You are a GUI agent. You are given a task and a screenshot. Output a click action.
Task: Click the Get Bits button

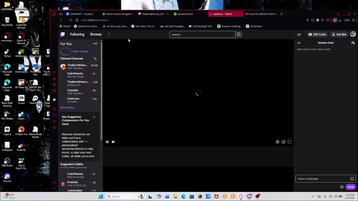pos(339,34)
